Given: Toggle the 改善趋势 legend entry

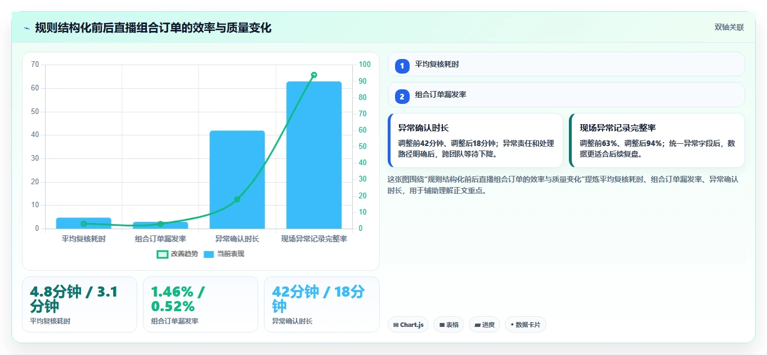Looking at the screenshot, I should click(177, 254).
